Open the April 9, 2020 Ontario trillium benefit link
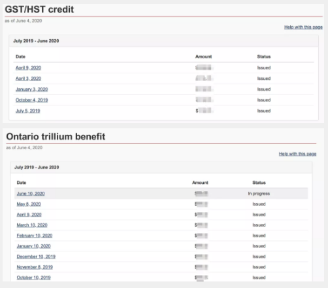Image resolution: width=328 pixels, height=288 pixels. (x=29, y=215)
